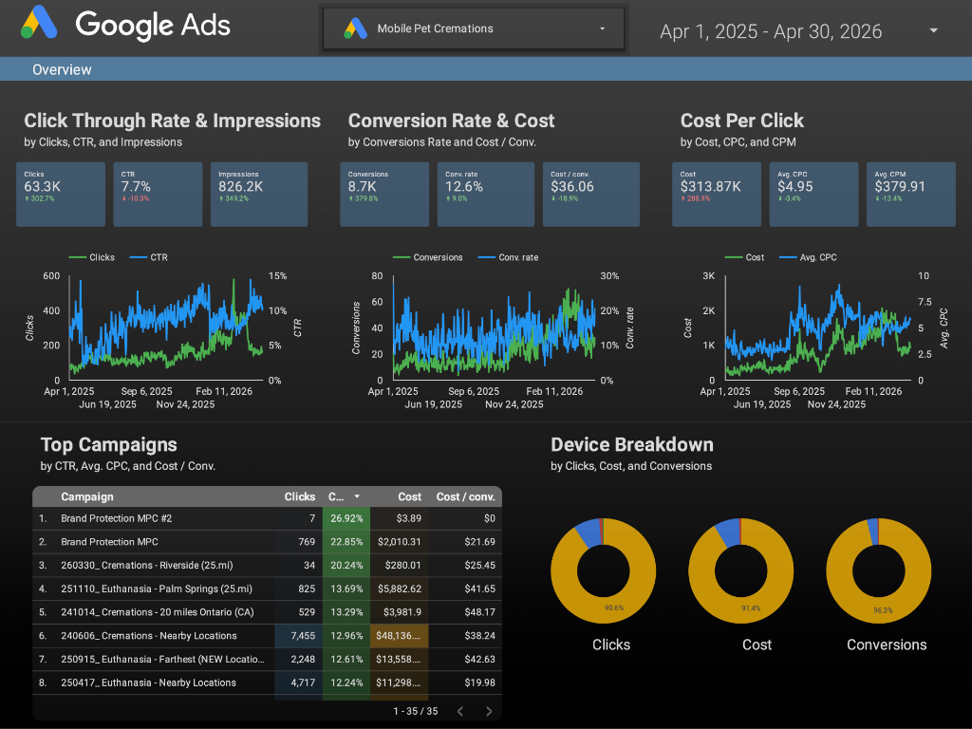Click the Device Breakdown heading
The image size is (972, 729).
[631, 444]
